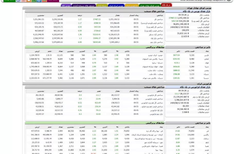The image size is (234, 154).
Task: Select the در یک نگاه tab
Action: [166, 5]
